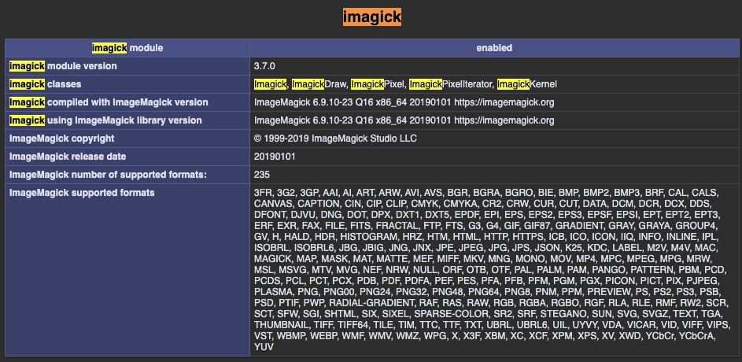Click the 'imagick module' table header cell
742x362 pixels.
coord(127,48)
